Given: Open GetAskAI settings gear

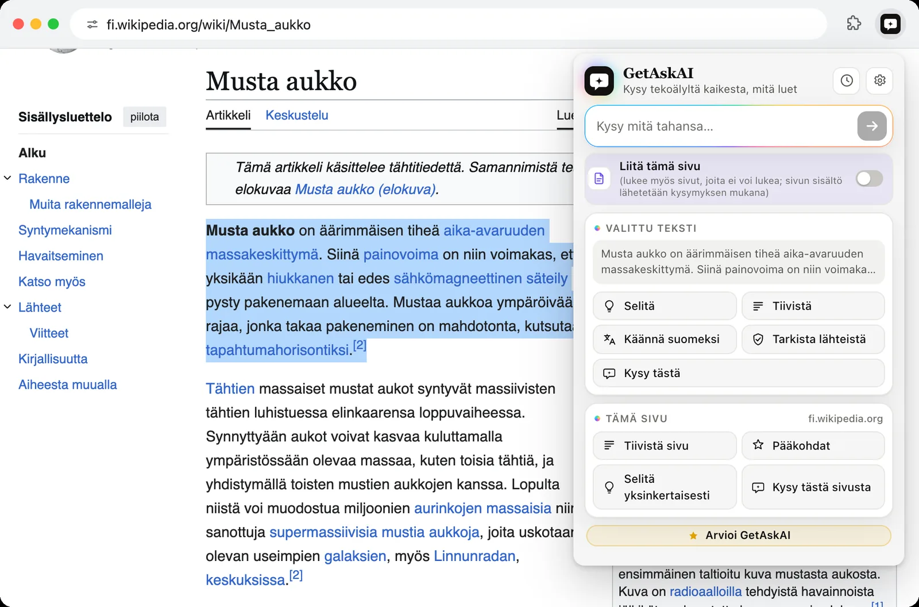Looking at the screenshot, I should (x=879, y=80).
